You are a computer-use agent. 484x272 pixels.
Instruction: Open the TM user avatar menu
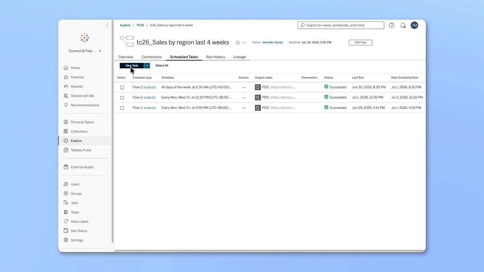coord(414,25)
